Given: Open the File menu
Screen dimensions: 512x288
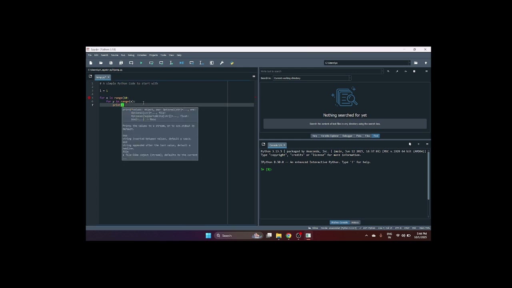Looking at the screenshot, I should click(90, 55).
